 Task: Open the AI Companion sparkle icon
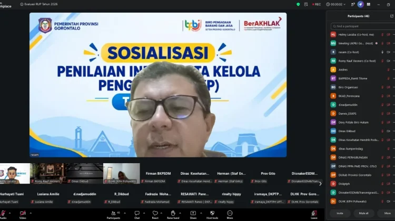pyautogui.click(x=360, y=4)
